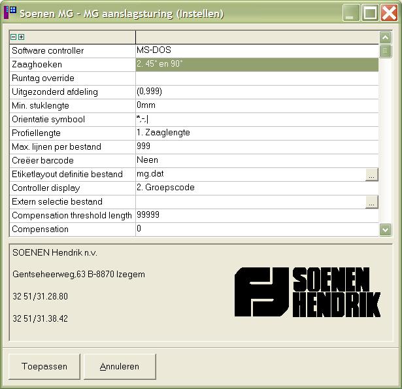Edit the Orientatie symbool value field
The width and height of the screenshot is (402, 389).
pyautogui.click(x=257, y=119)
